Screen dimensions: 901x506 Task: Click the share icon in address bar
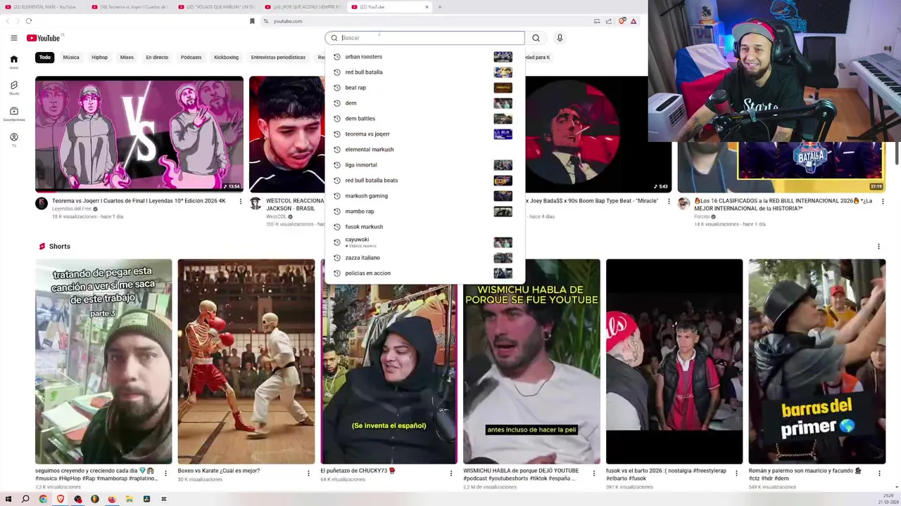(609, 21)
